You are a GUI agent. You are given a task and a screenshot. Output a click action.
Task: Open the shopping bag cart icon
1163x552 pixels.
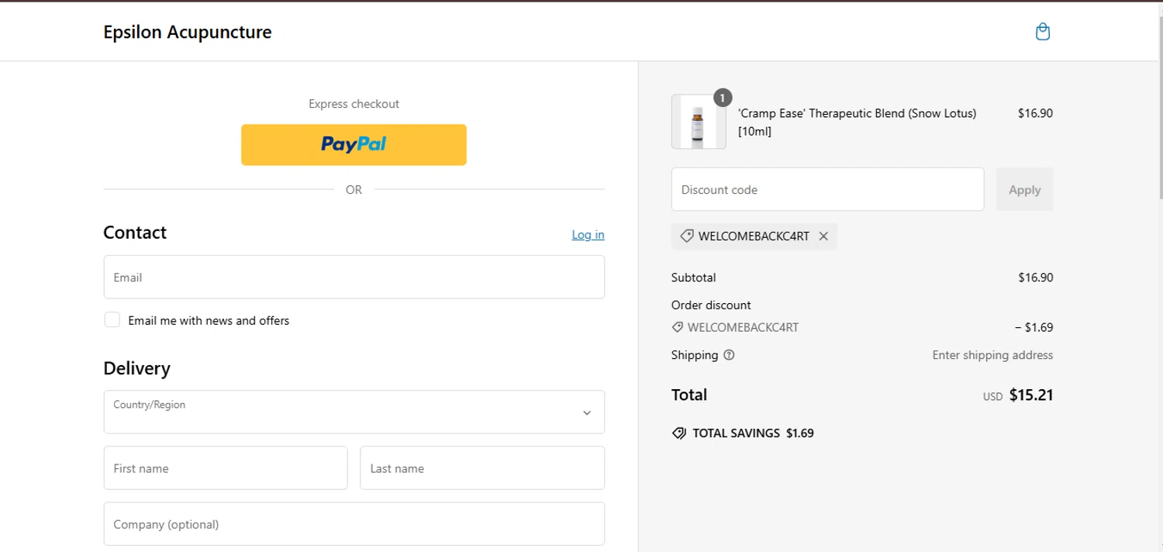1043,32
